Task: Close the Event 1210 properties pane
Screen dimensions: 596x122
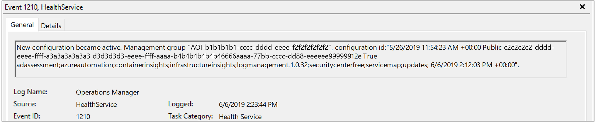Action: [x=582, y=7]
